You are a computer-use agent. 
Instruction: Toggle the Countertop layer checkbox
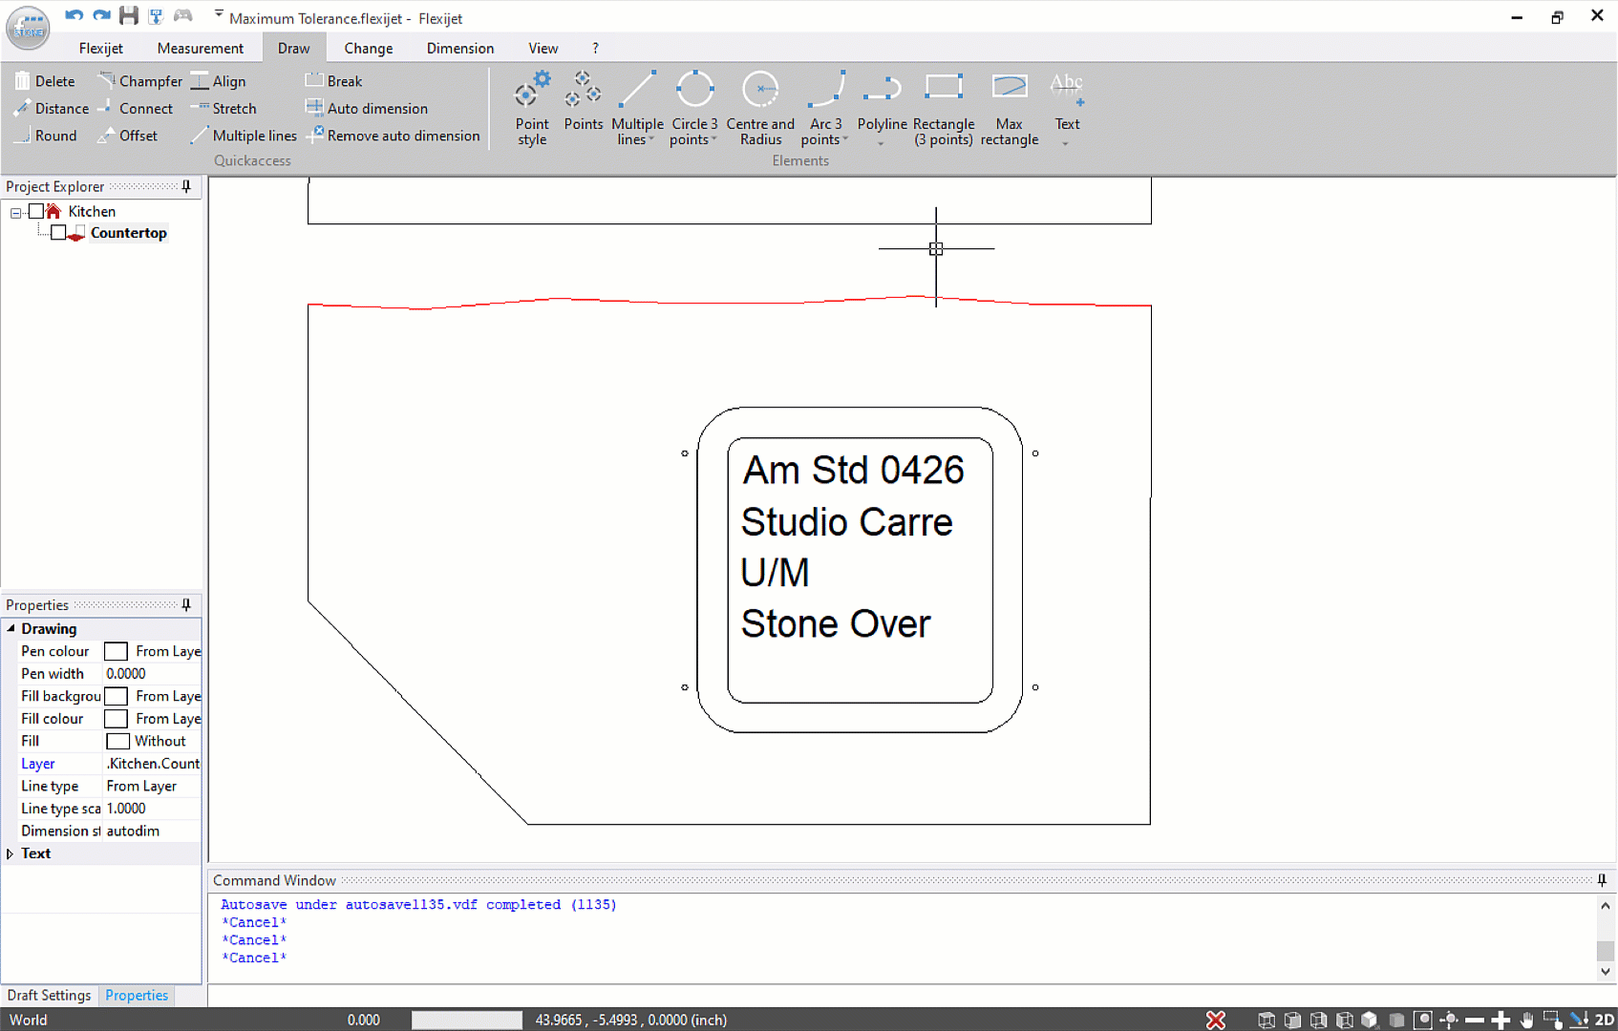pos(58,233)
